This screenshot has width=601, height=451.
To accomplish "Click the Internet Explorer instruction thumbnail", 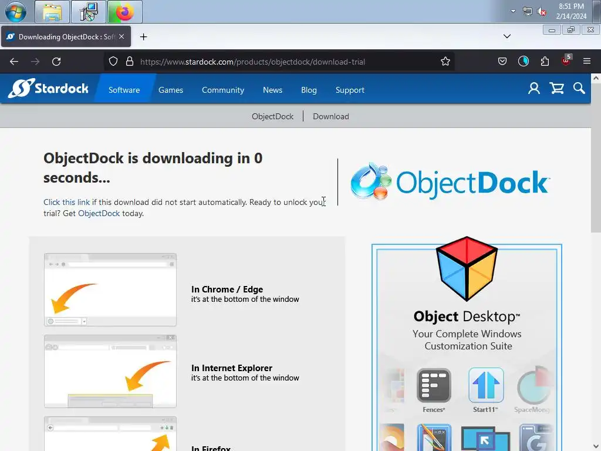I will [110, 371].
